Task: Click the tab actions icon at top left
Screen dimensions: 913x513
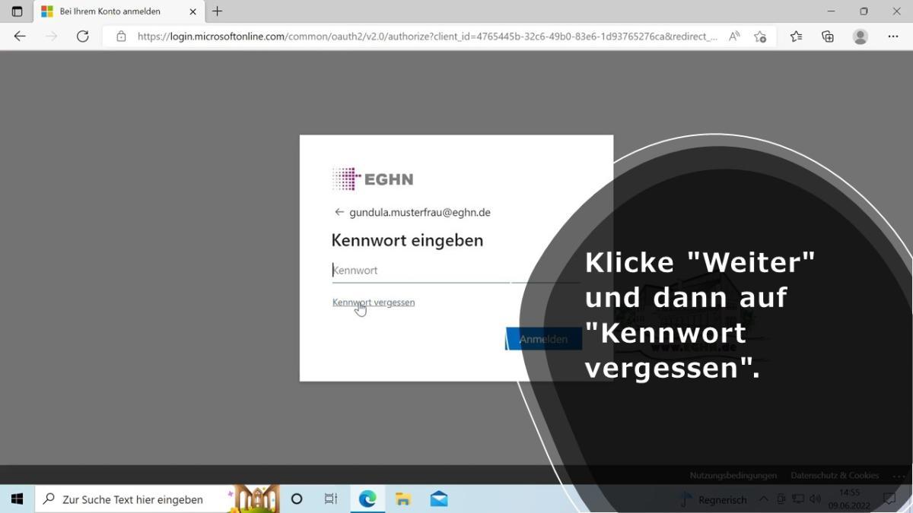Action: coord(17,11)
